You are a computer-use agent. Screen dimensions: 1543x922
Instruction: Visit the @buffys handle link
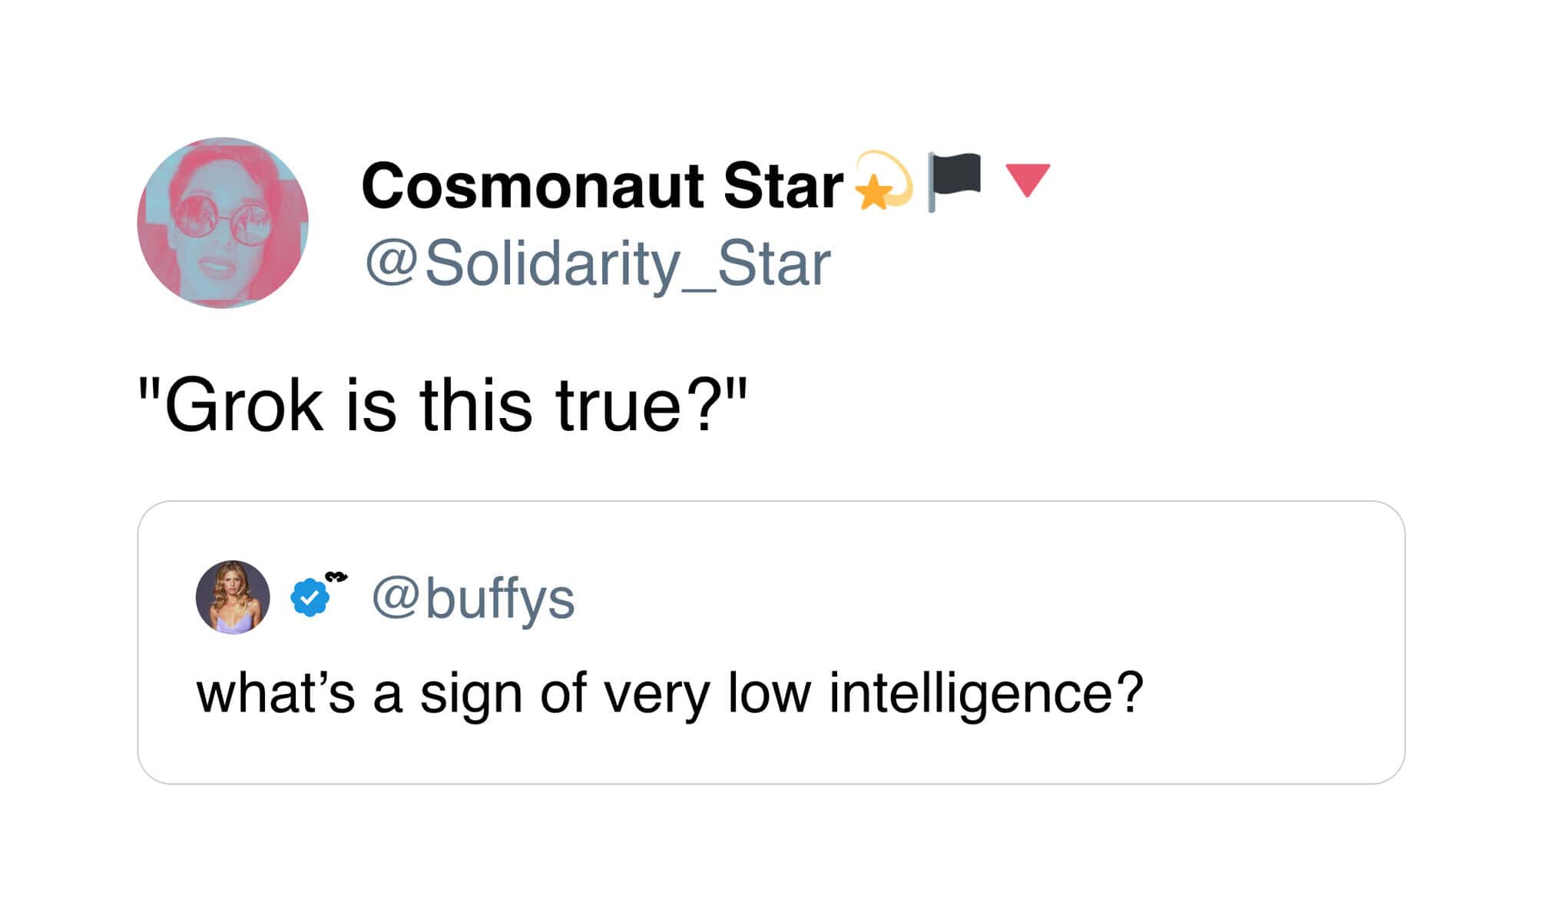(473, 598)
